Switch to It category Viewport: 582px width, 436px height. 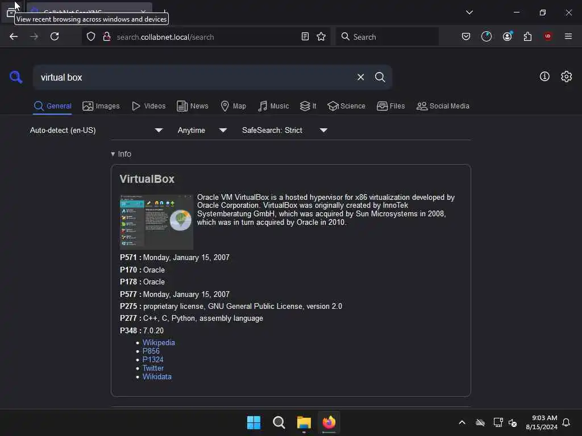click(x=308, y=106)
